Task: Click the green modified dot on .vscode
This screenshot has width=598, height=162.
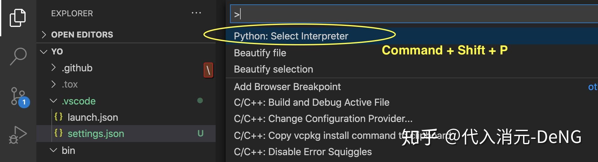Action: 200,100
